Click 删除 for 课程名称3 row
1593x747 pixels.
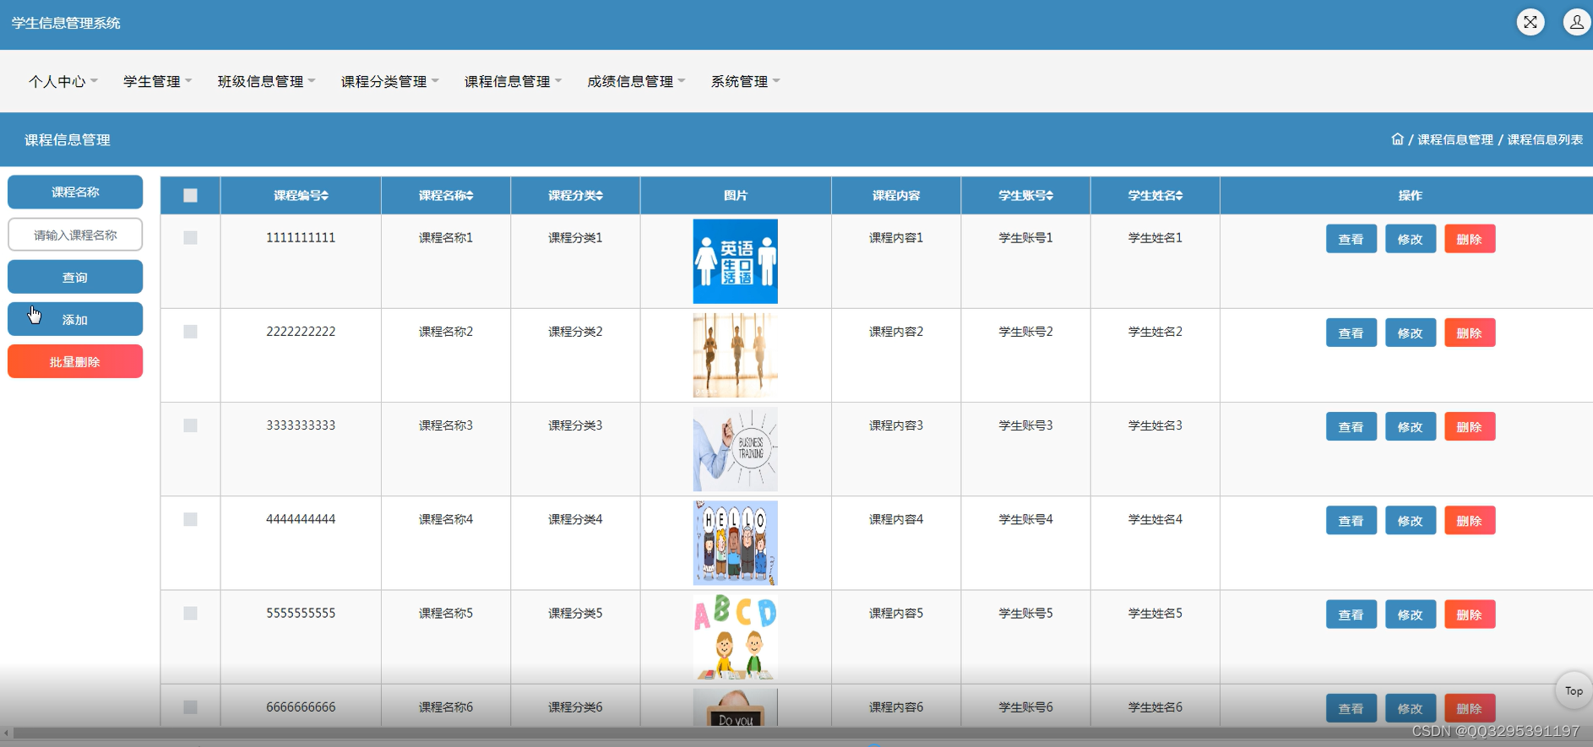click(x=1469, y=426)
